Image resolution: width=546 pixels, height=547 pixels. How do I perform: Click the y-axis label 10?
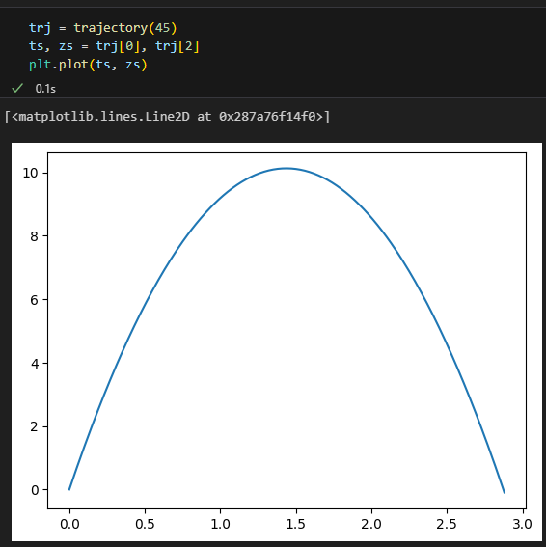pyautogui.click(x=30, y=173)
